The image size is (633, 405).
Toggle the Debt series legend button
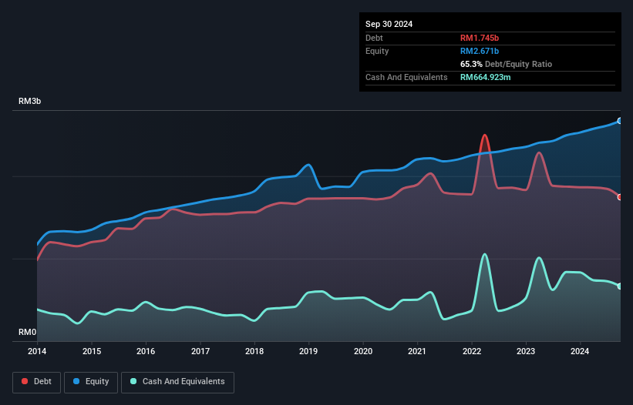pyautogui.click(x=37, y=382)
